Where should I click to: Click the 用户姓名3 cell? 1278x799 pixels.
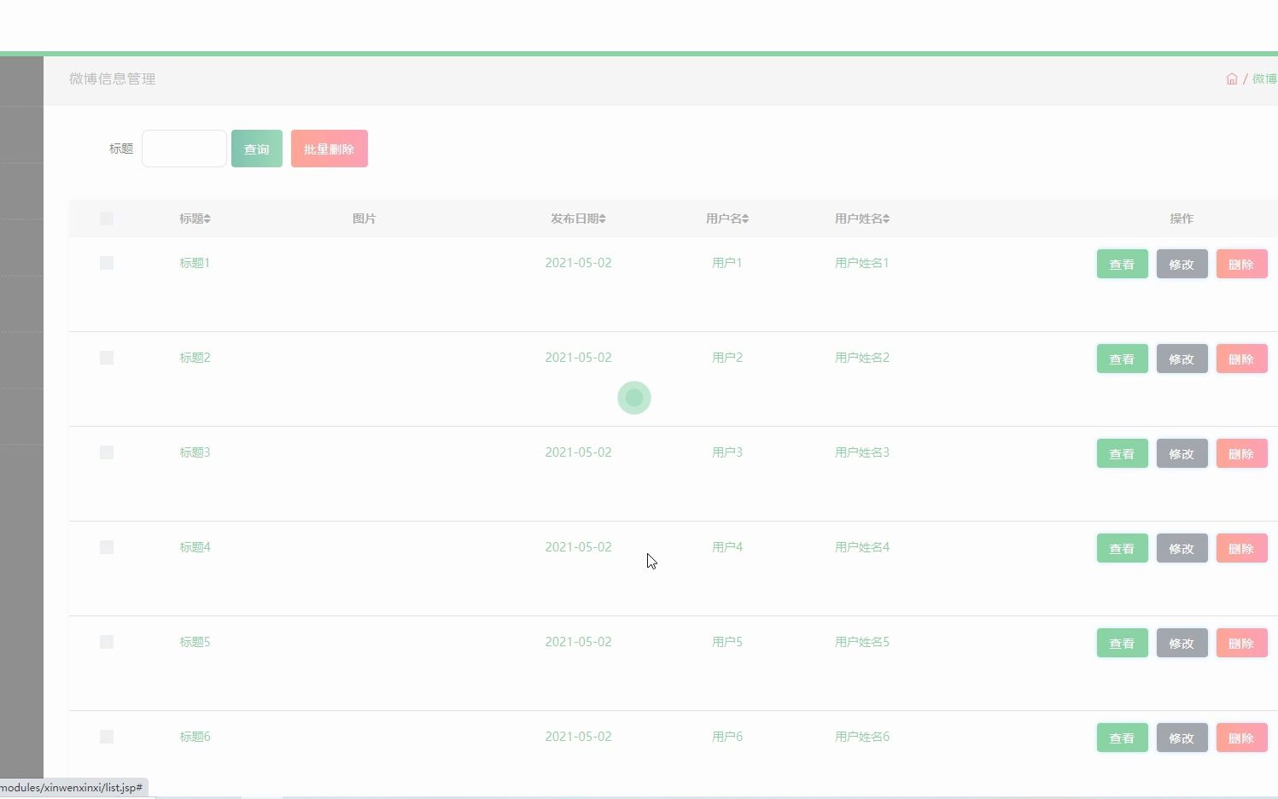pyautogui.click(x=862, y=452)
